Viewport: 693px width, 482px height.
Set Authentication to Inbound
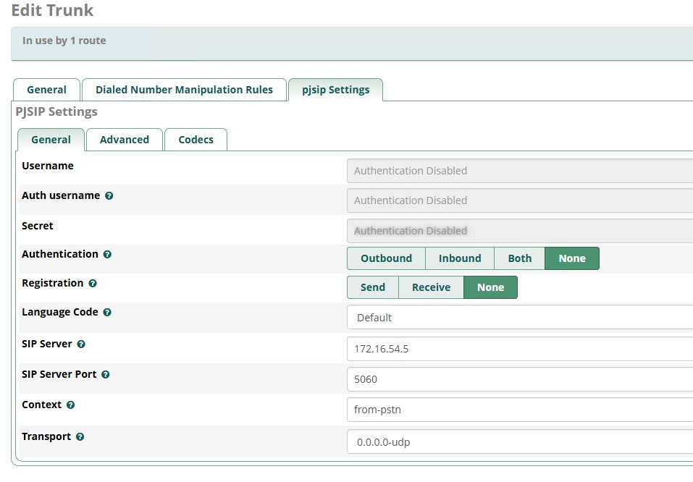[459, 258]
